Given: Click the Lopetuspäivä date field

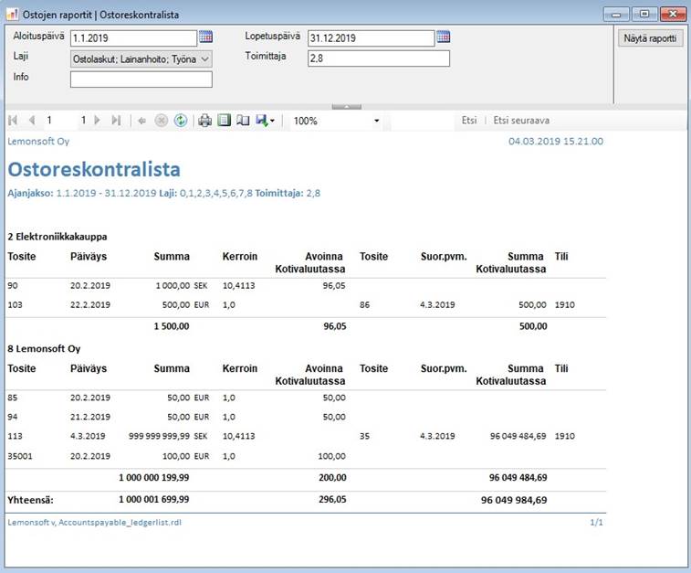Looking at the screenshot, I should pyautogui.click(x=372, y=38).
